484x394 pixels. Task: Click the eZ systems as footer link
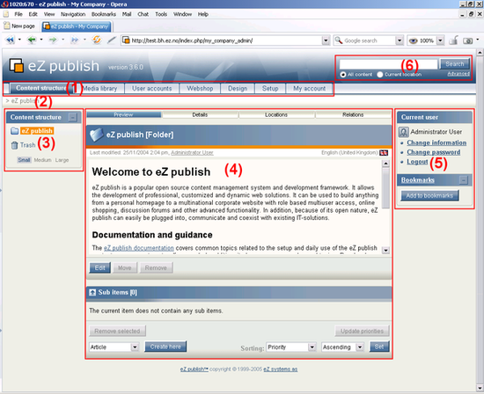(280, 369)
